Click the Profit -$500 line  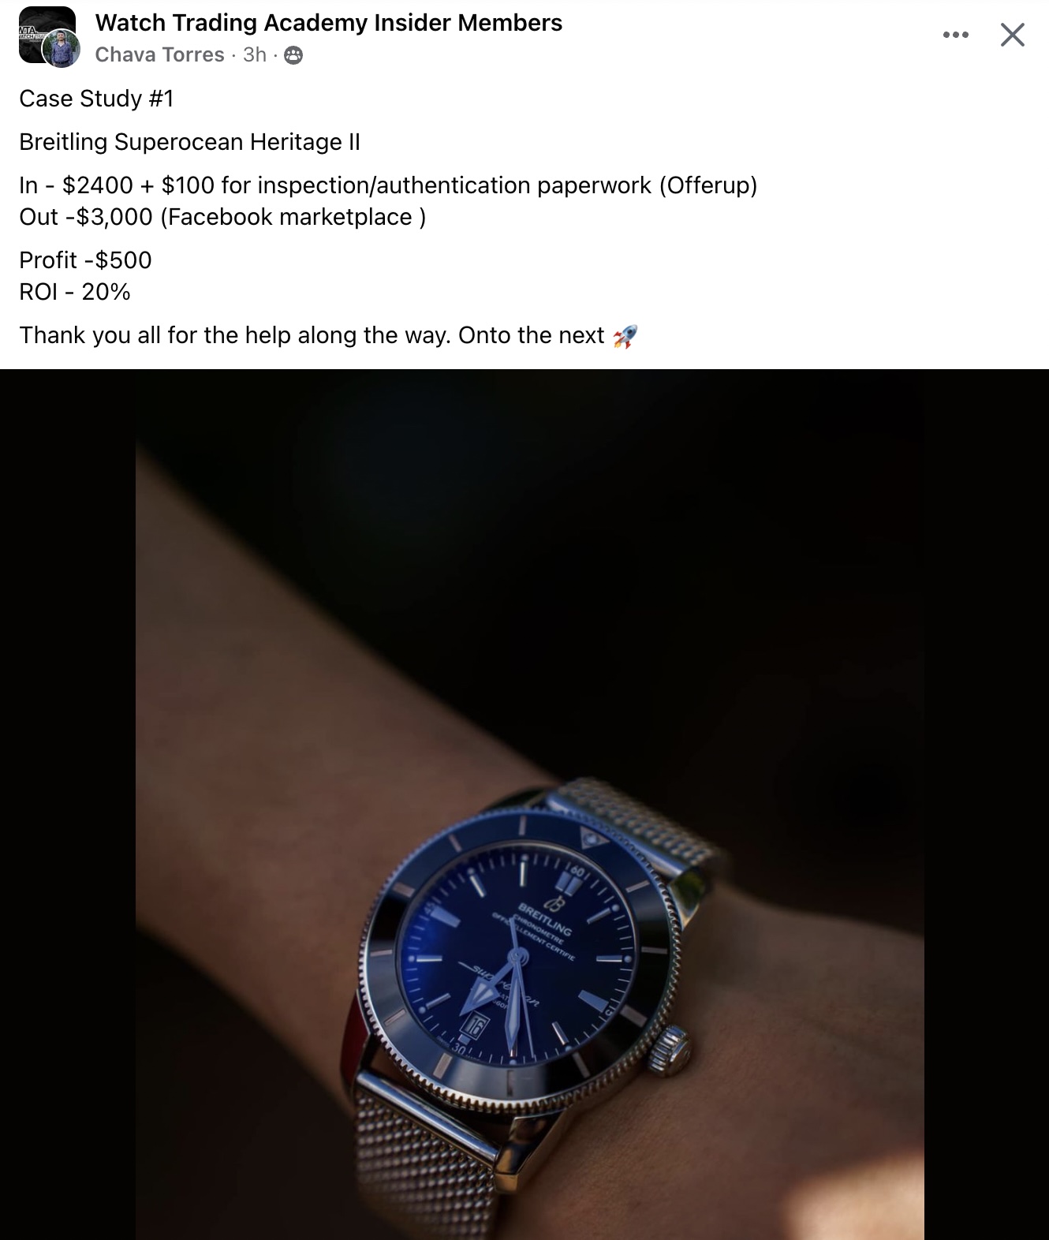(85, 260)
